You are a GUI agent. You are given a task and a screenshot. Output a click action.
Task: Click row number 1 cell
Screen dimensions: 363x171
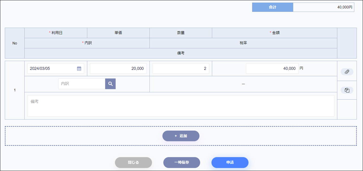[15, 90]
